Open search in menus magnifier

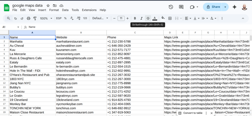pos(9,18)
